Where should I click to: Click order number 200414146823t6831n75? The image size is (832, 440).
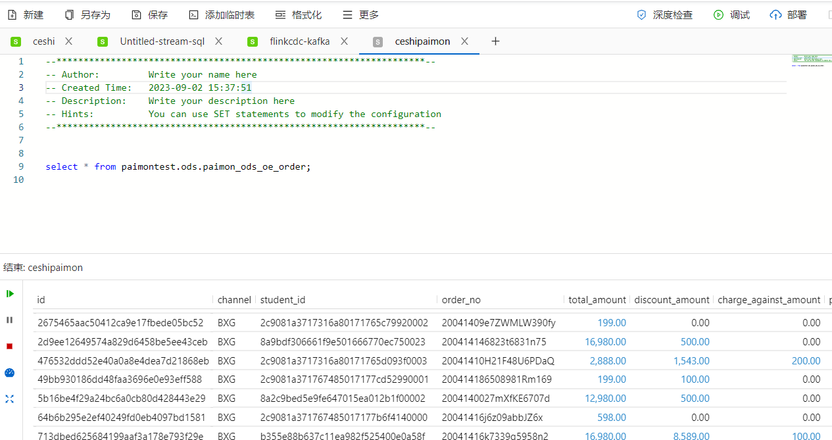coord(494,342)
